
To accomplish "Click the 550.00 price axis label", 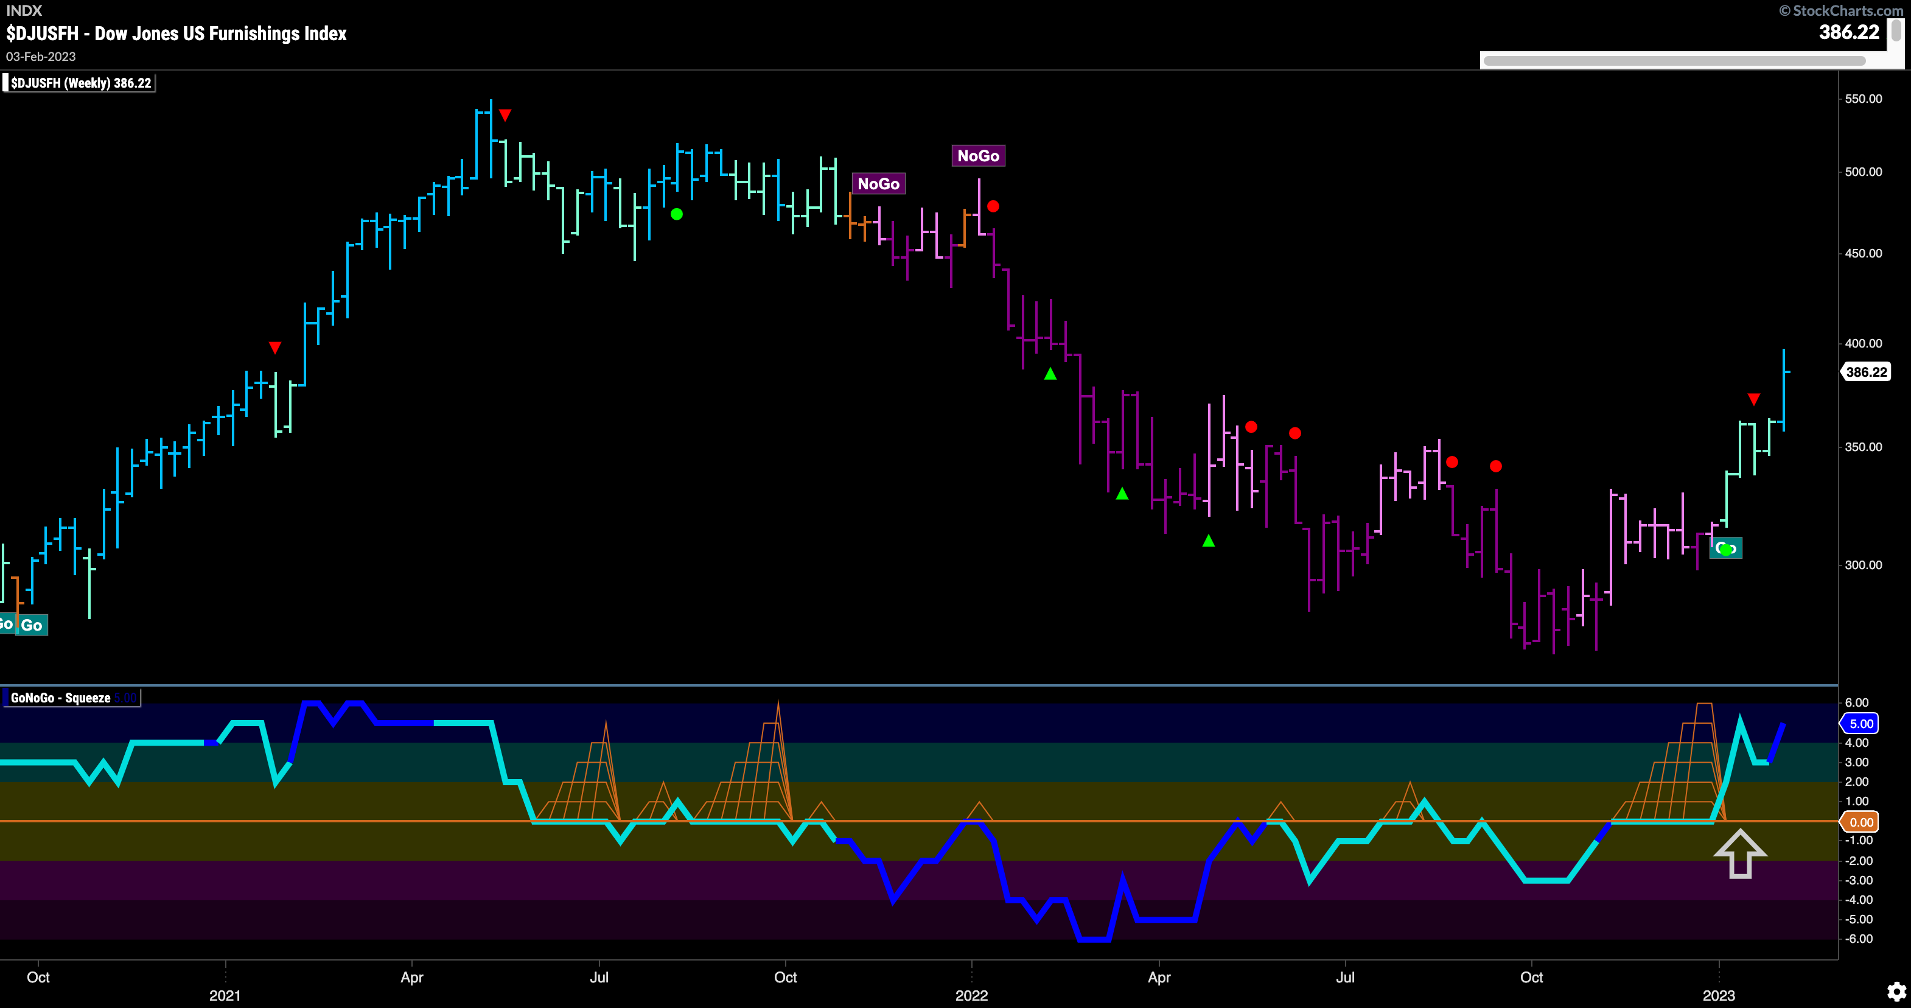I will tap(1864, 99).
